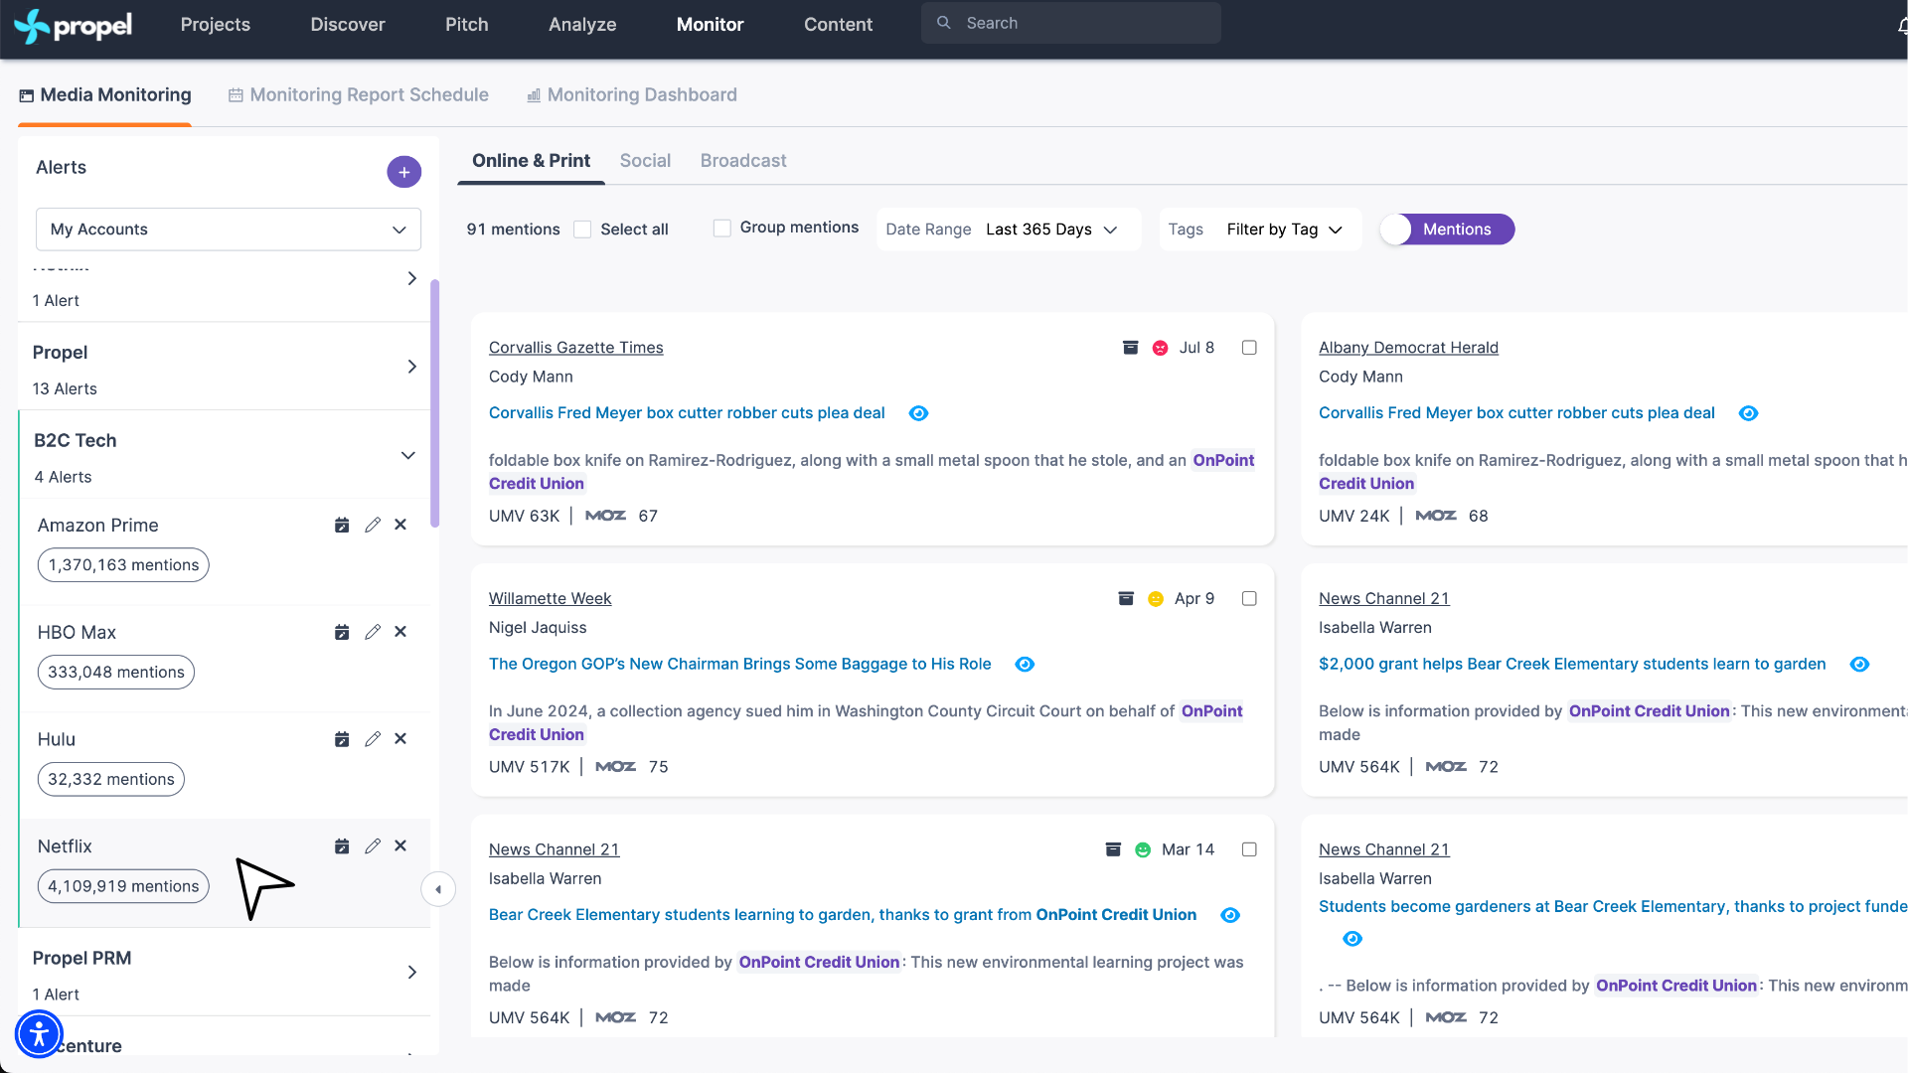This screenshot has height=1073, width=1908.
Task: Delete the Netflix alert
Action: [400, 846]
